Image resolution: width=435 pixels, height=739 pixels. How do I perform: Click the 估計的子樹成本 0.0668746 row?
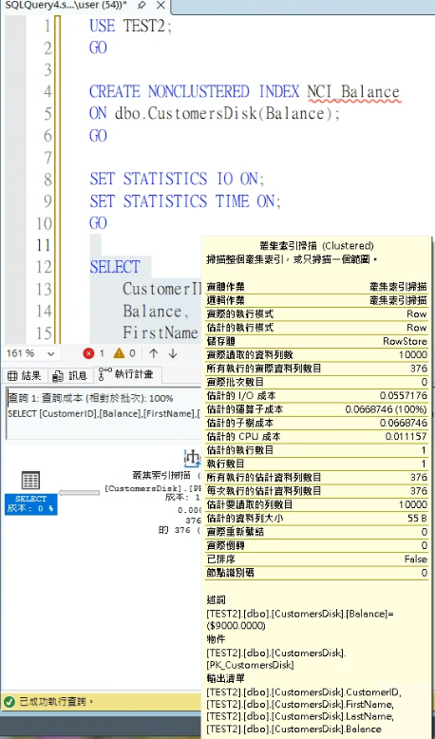coord(316,423)
